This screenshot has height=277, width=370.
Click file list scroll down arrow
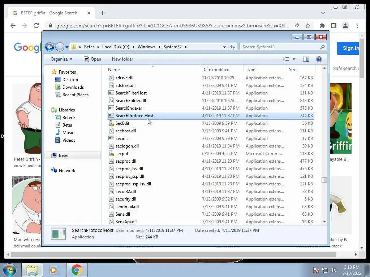pos(324,222)
